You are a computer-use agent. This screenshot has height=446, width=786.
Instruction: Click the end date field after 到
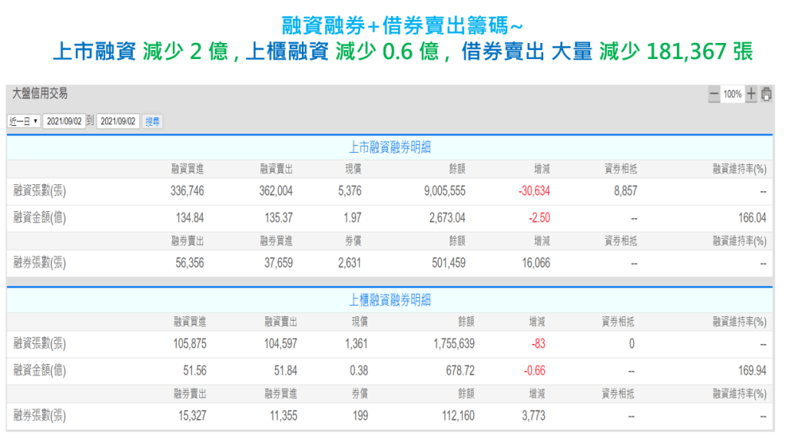click(x=118, y=121)
